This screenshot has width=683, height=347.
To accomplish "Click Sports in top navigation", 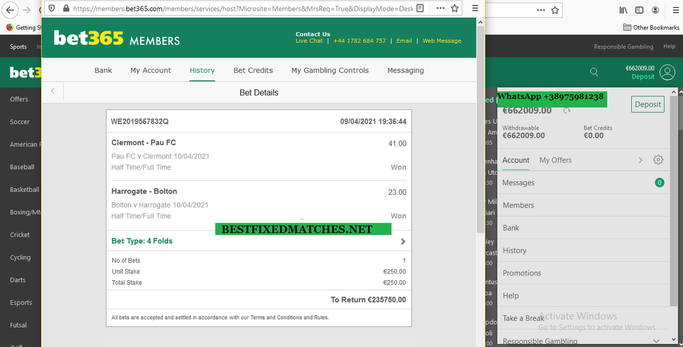I will click(18, 46).
